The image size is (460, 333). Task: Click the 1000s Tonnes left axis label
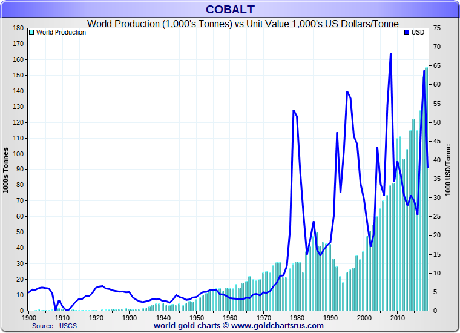tap(6, 170)
